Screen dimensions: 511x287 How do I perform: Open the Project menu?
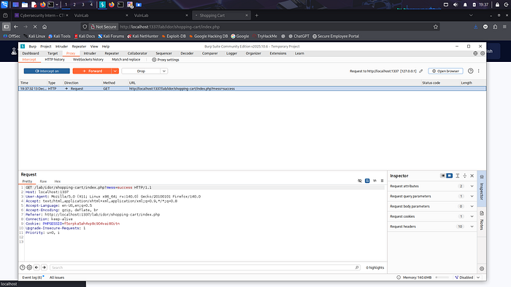coord(45,47)
